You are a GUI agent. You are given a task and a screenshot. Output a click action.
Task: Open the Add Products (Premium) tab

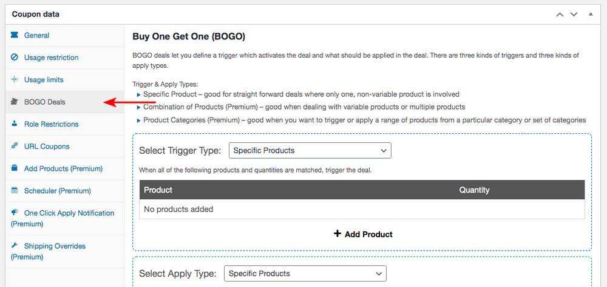click(x=63, y=168)
